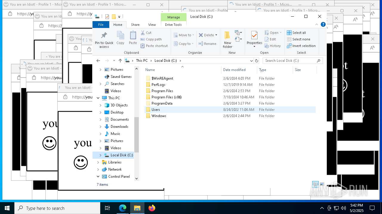
Task: Click Select all command
Action: pyautogui.click(x=296, y=33)
